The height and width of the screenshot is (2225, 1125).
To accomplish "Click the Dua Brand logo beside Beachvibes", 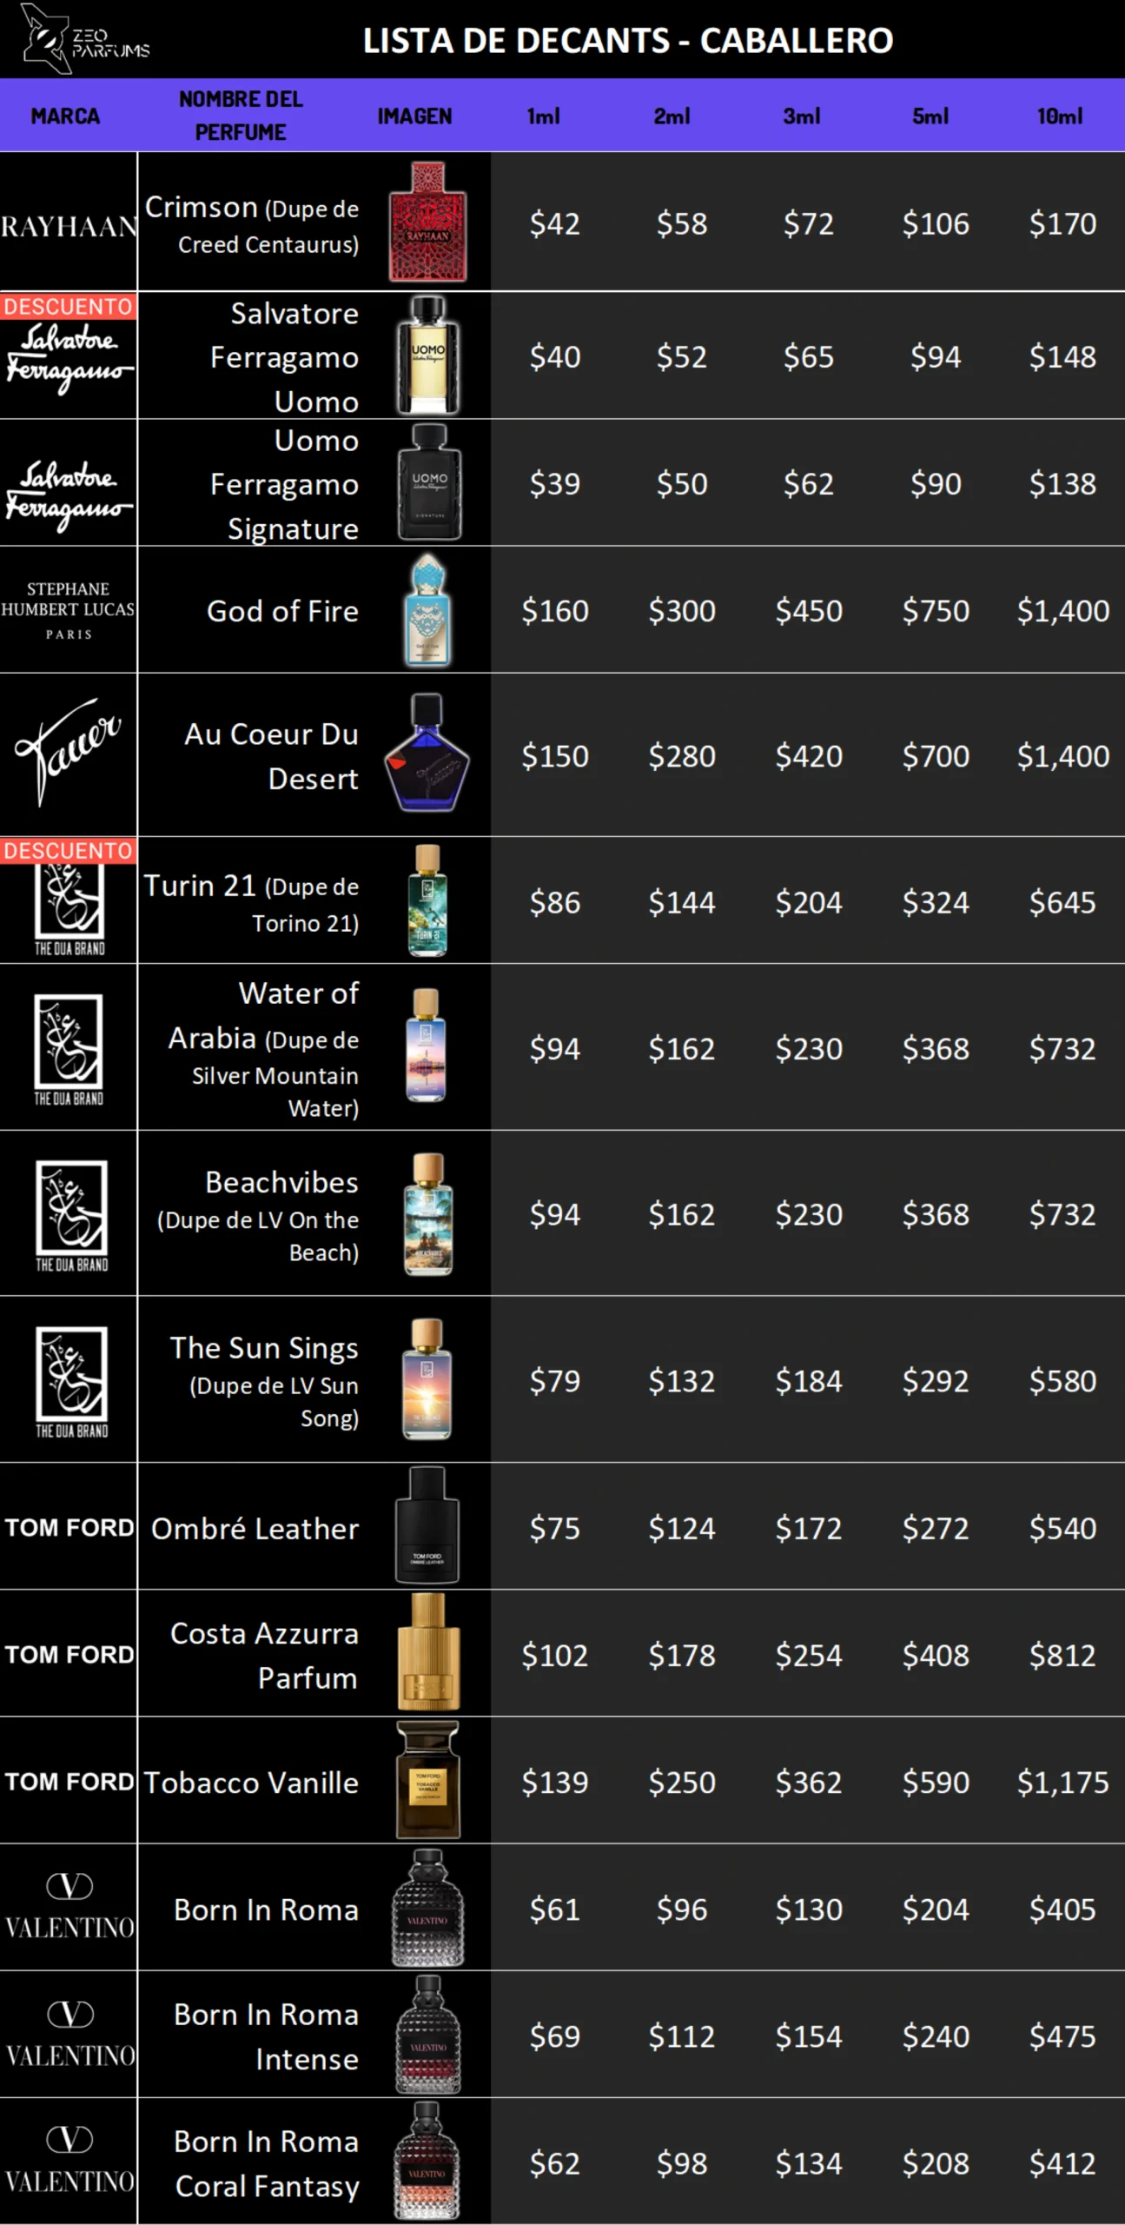I will (x=71, y=1215).
